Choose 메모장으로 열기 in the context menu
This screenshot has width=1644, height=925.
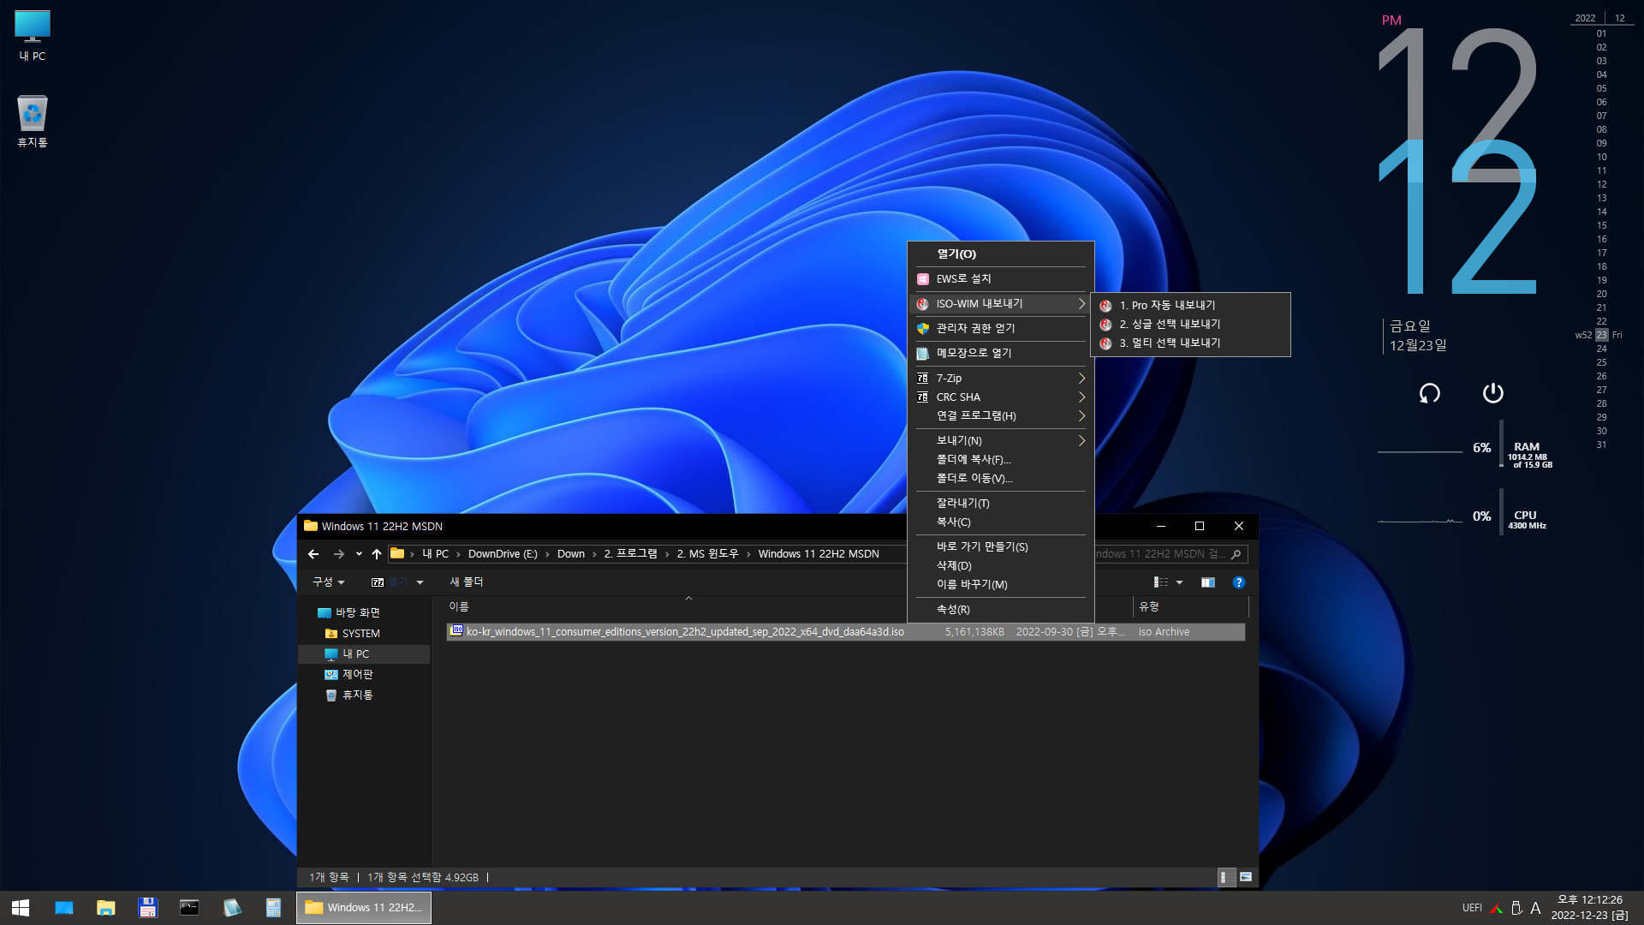pyautogui.click(x=1000, y=354)
